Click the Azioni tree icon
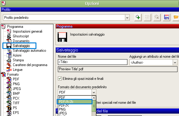This screenshot has width=179, height=116. 9,55
